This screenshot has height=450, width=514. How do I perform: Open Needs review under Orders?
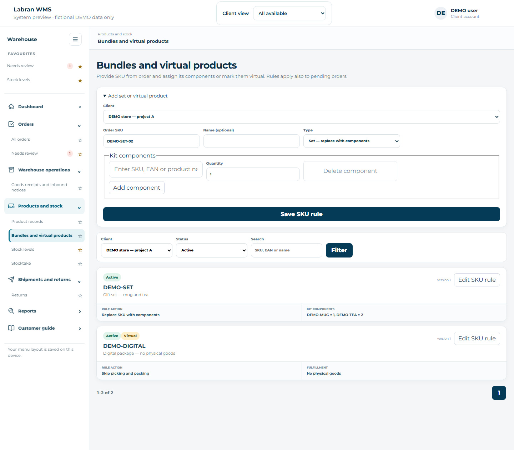point(25,153)
